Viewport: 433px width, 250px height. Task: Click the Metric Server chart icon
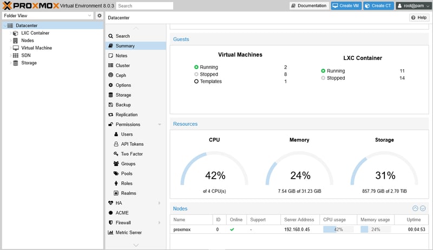(111, 232)
